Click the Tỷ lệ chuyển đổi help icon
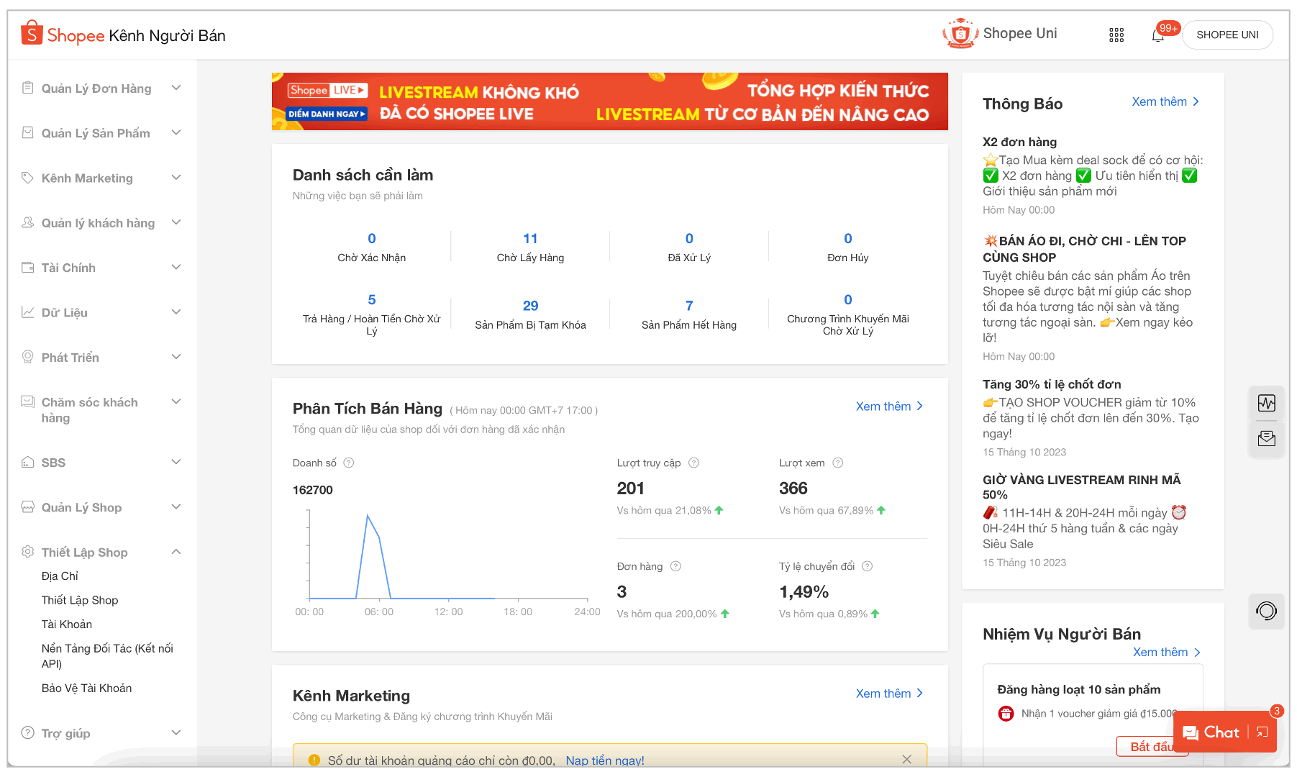This screenshot has width=1297, height=777. click(868, 566)
